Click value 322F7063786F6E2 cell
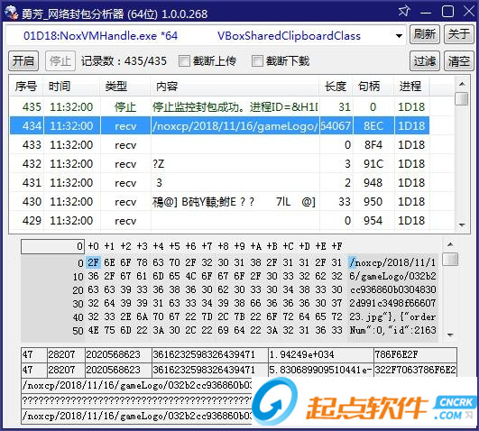Image resolution: width=479 pixels, height=431 pixels. [416, 370]
